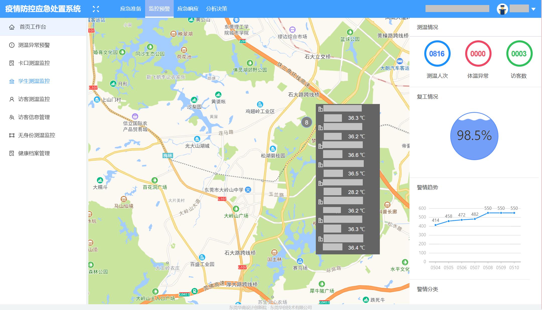The height and width of the screenshot is (310, 542).
Task: Select the 监控预警 tab
Action: coord(159,9)
